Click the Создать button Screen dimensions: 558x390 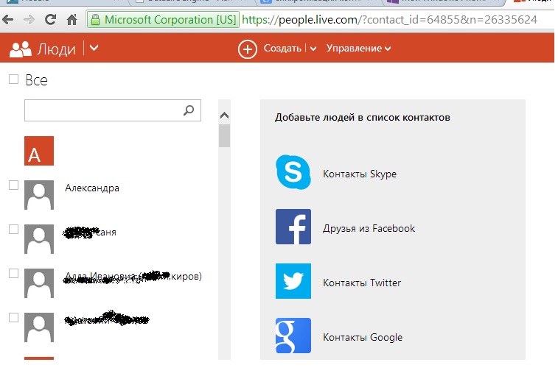point(282,49)
